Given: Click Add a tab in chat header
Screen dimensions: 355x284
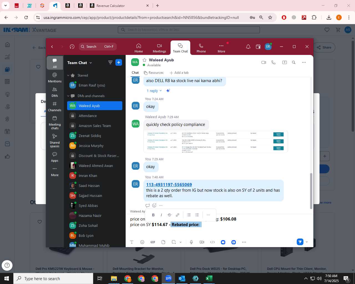Looking at the screenshot, I should 179,73.
